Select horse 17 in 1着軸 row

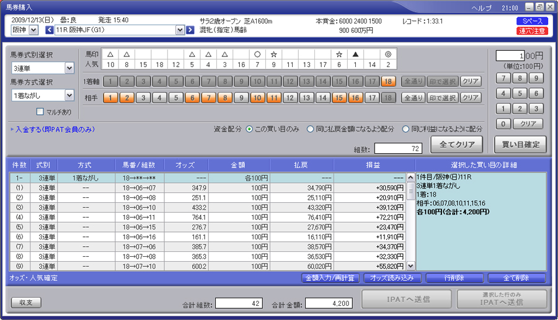(x=372, y=81)
